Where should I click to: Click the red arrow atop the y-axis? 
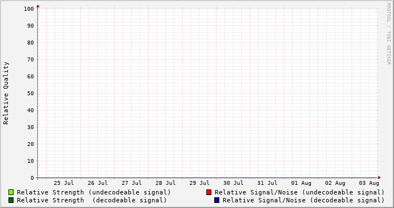point(38,6)
